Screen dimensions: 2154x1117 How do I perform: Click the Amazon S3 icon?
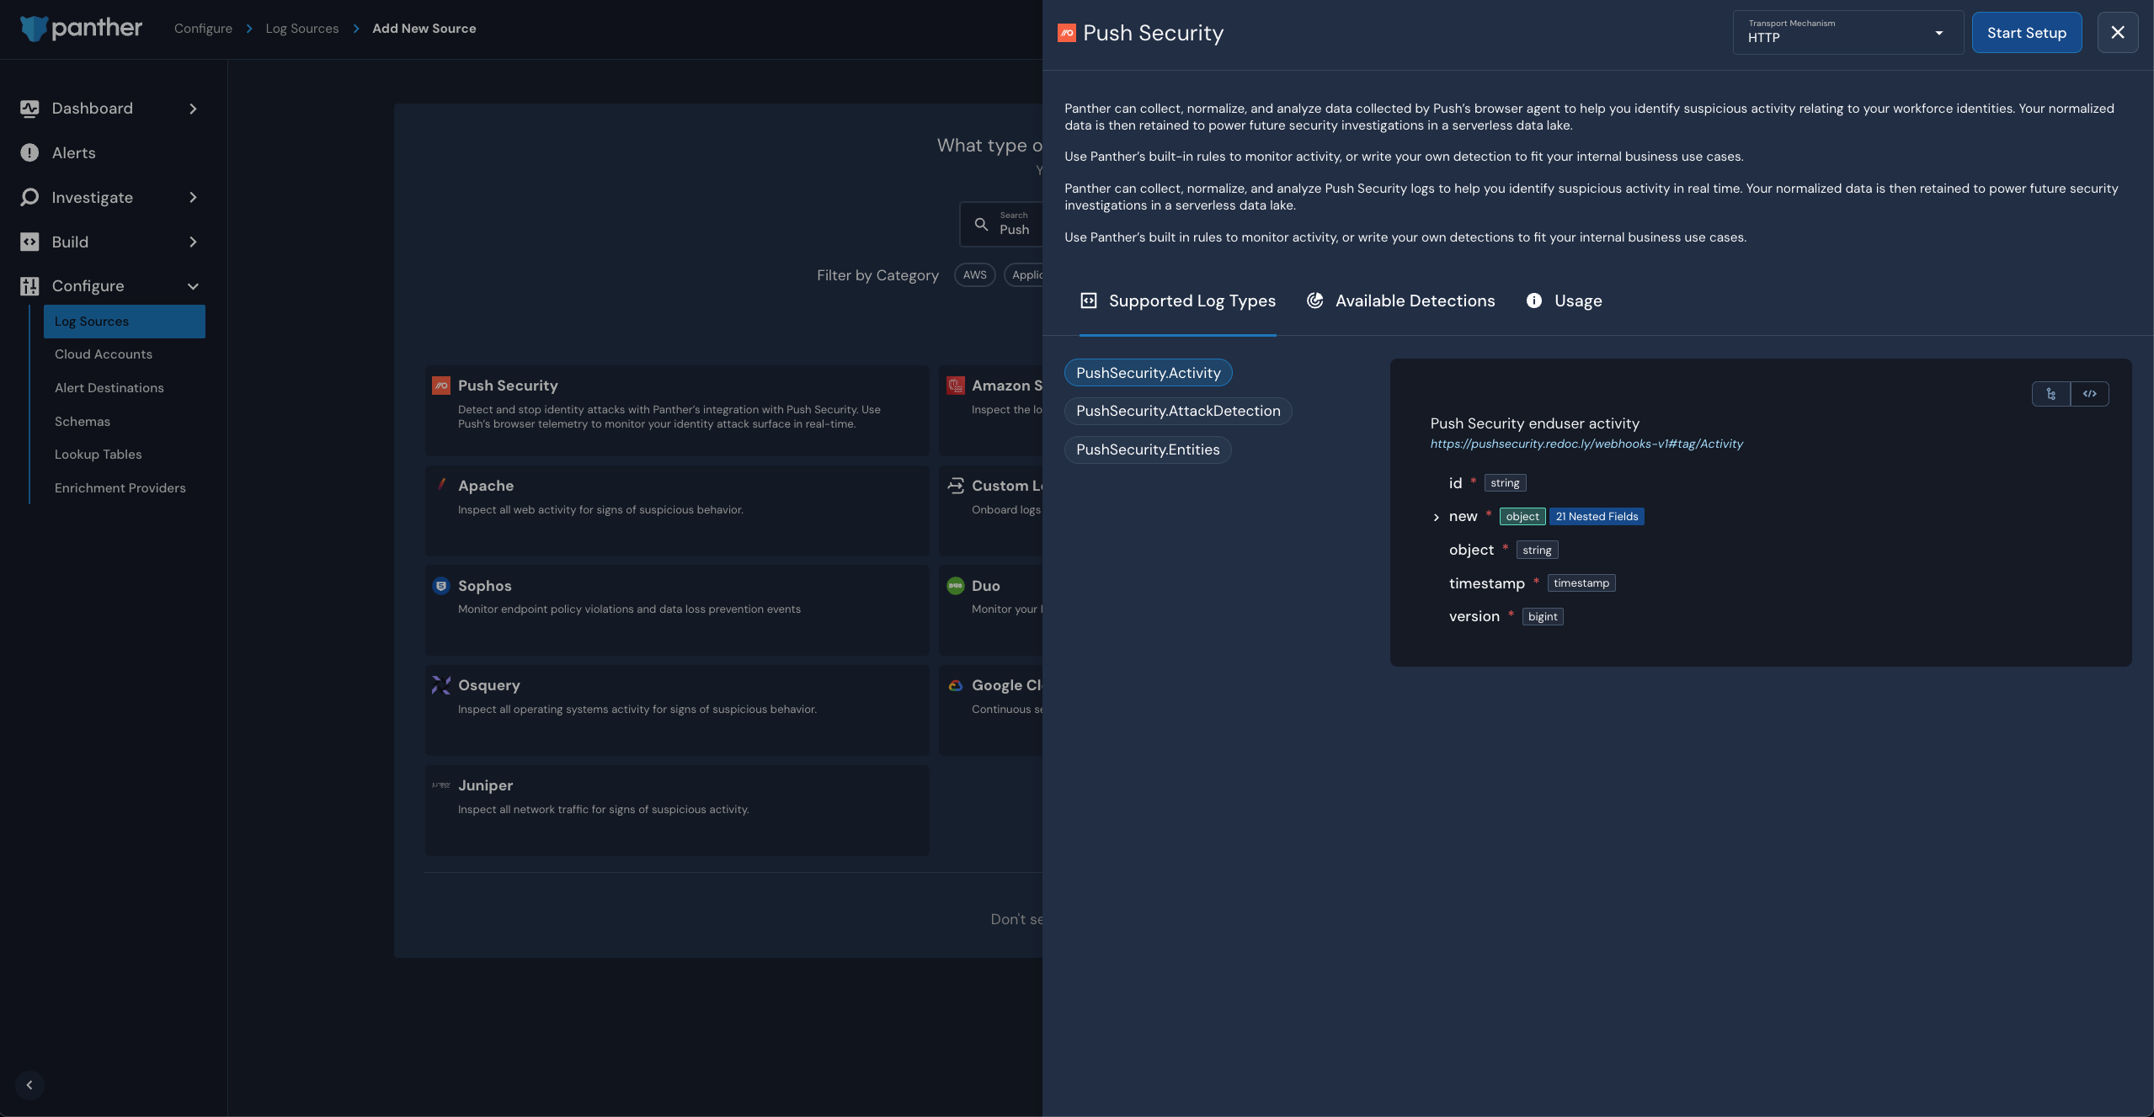tap(956, 386)
